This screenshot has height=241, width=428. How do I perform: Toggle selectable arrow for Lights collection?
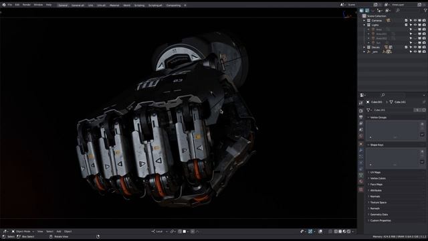coord(411,25)
